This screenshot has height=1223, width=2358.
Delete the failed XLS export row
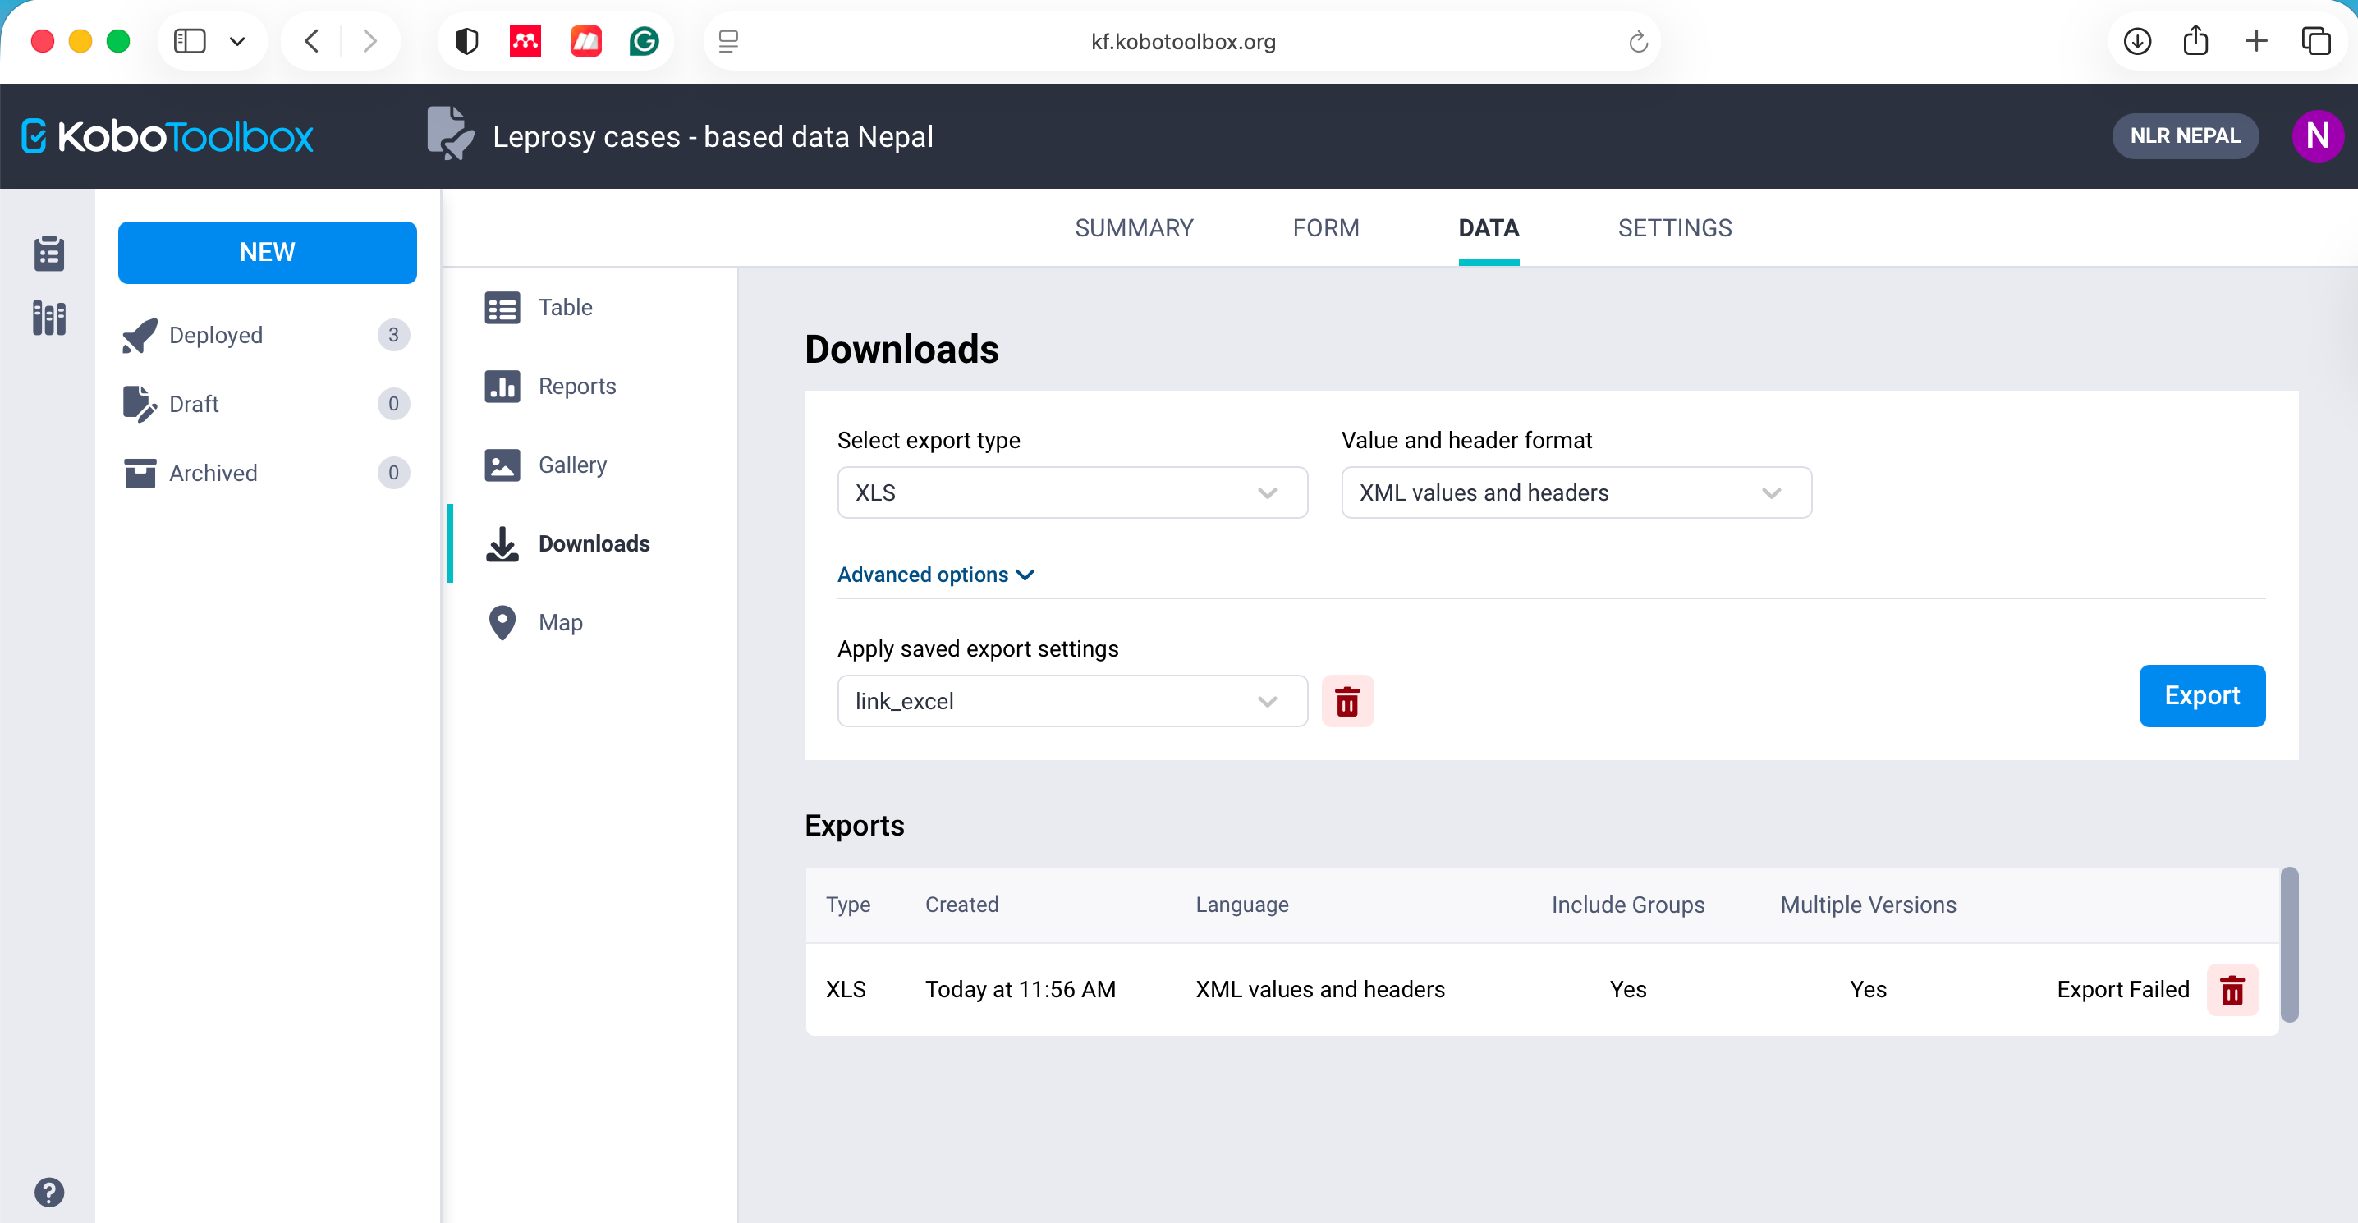click(x=2232, y=990)
